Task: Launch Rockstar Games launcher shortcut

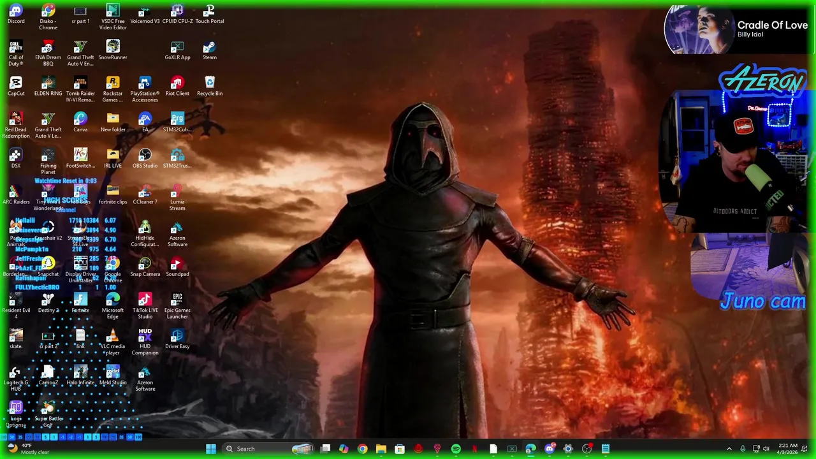Action: (113, 89)
